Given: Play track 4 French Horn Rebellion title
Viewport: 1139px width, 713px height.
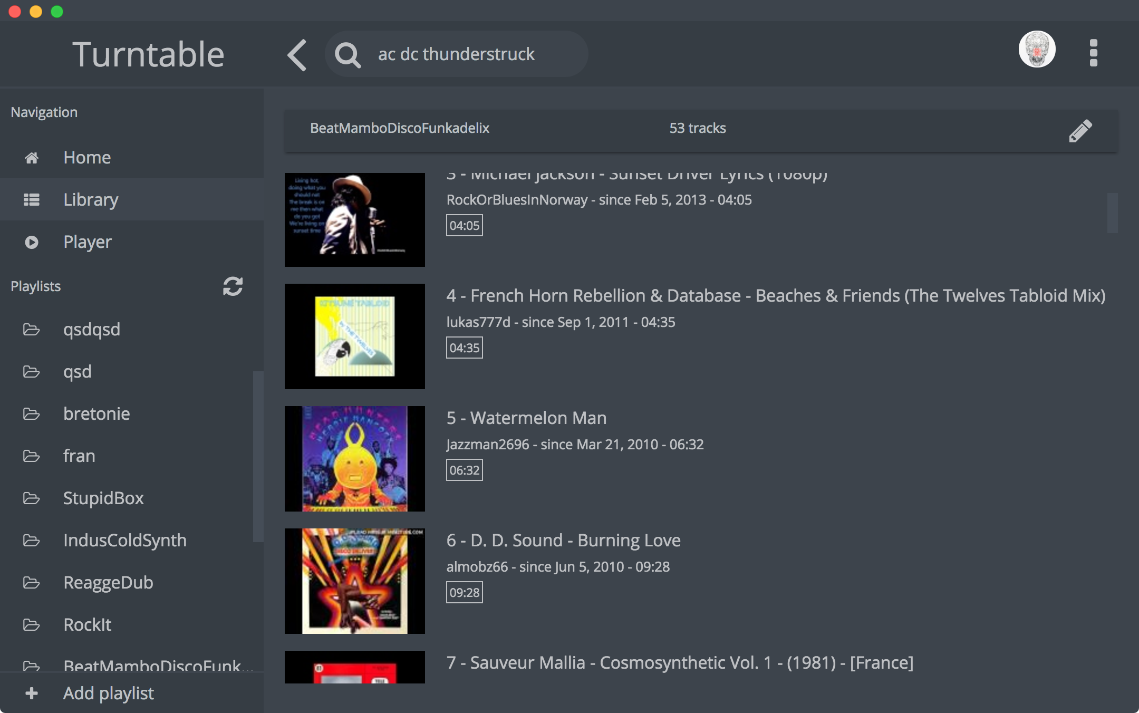Looking at the screenshot, I should tap(776, 296).
